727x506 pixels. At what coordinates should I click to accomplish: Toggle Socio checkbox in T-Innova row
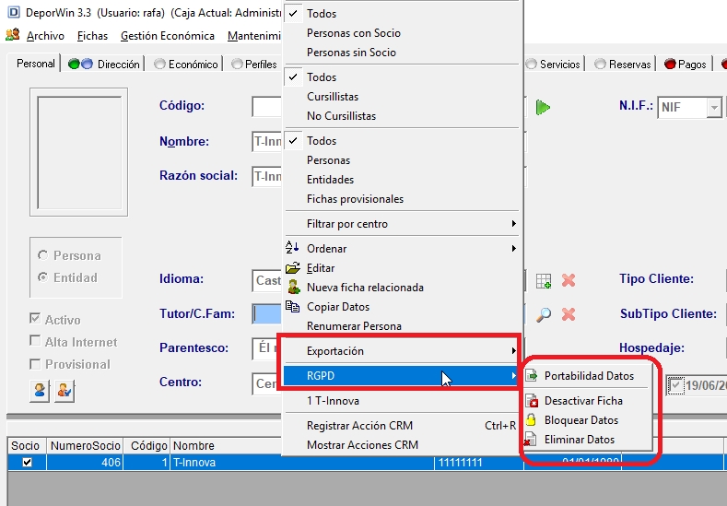pyautogui.click(x=27, y=463)
